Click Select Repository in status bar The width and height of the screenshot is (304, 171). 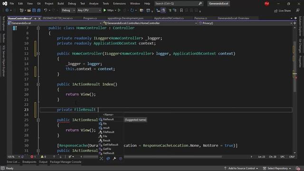(277, 168)
